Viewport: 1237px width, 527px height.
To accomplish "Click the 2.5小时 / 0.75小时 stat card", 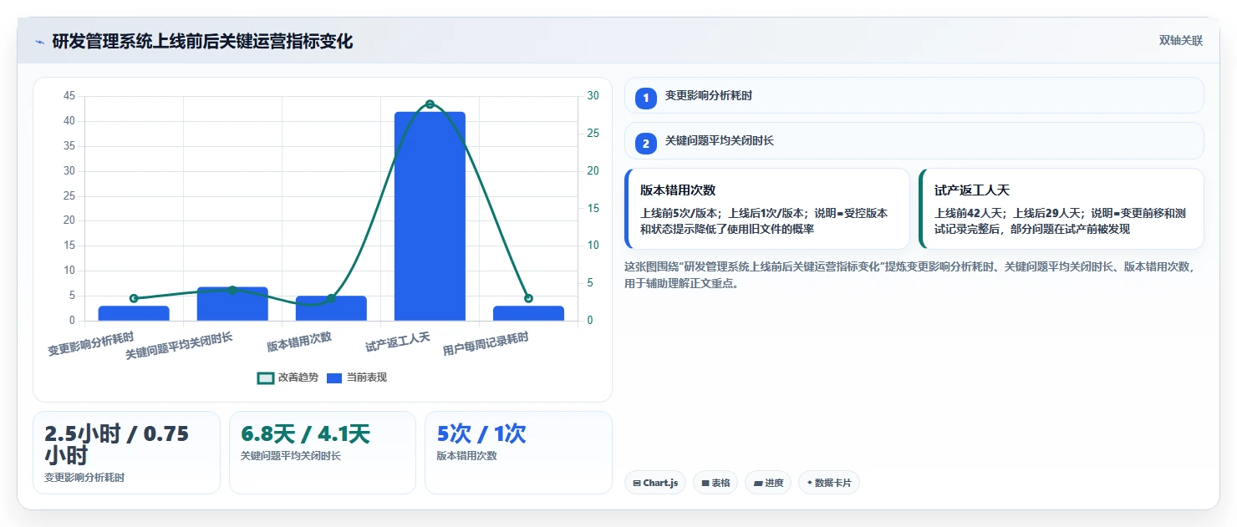I will 126,453.
